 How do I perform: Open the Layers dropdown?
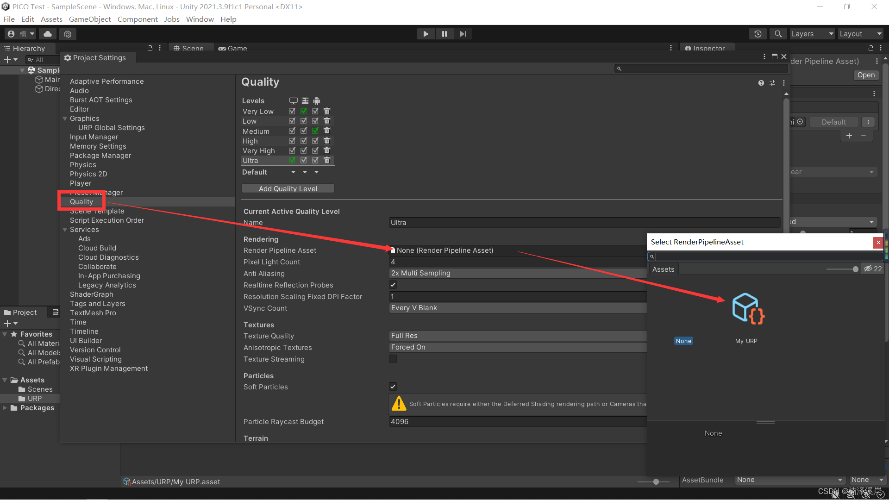coord(812,34)
